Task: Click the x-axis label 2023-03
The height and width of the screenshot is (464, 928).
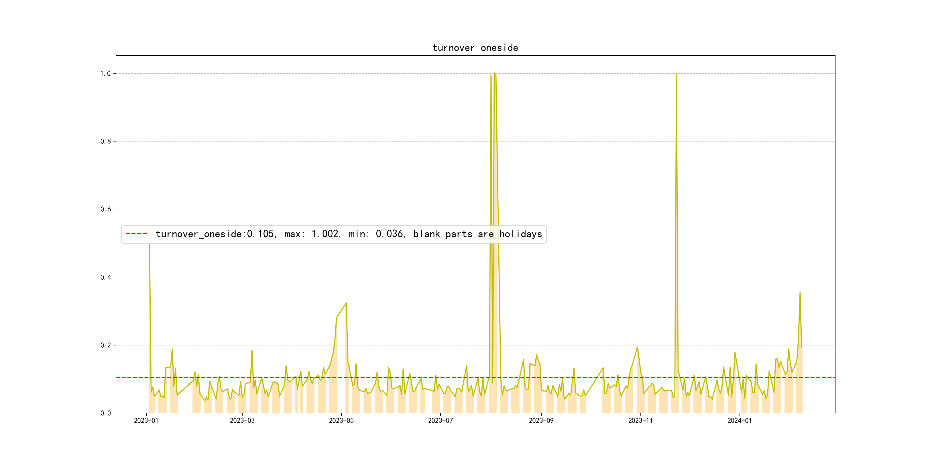Action: click(242, 421)
